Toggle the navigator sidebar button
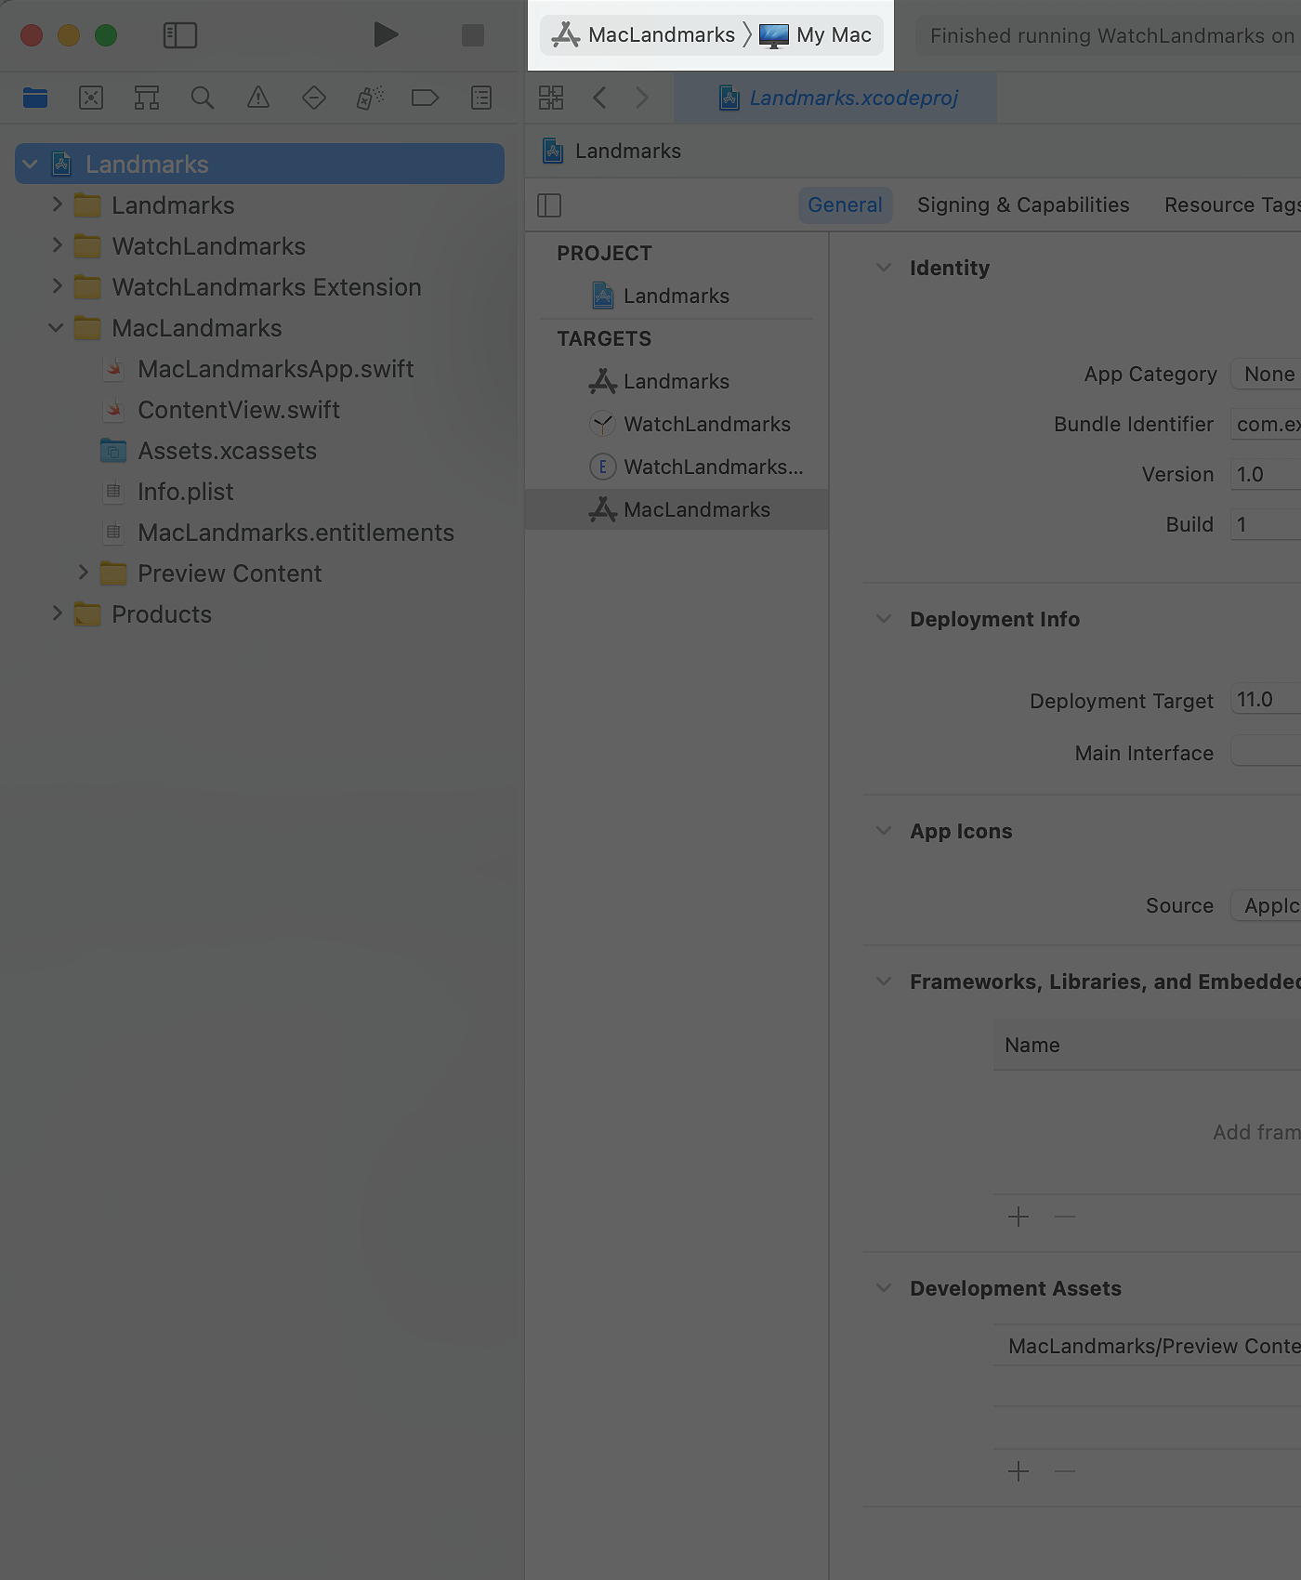The height and width of the screenshot is (1580, 1301). 180,35
